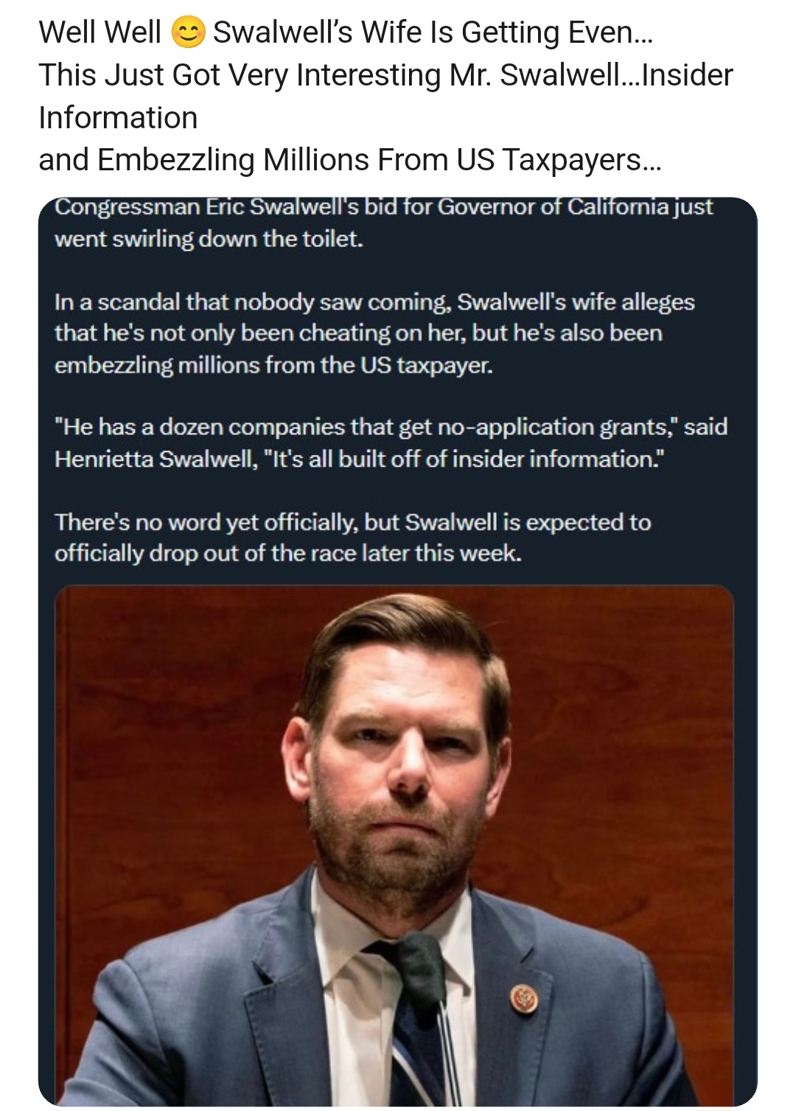The image size is (796, 1111).
Task: Click the round lapel pin on the jacket
Action: point(524,999)
